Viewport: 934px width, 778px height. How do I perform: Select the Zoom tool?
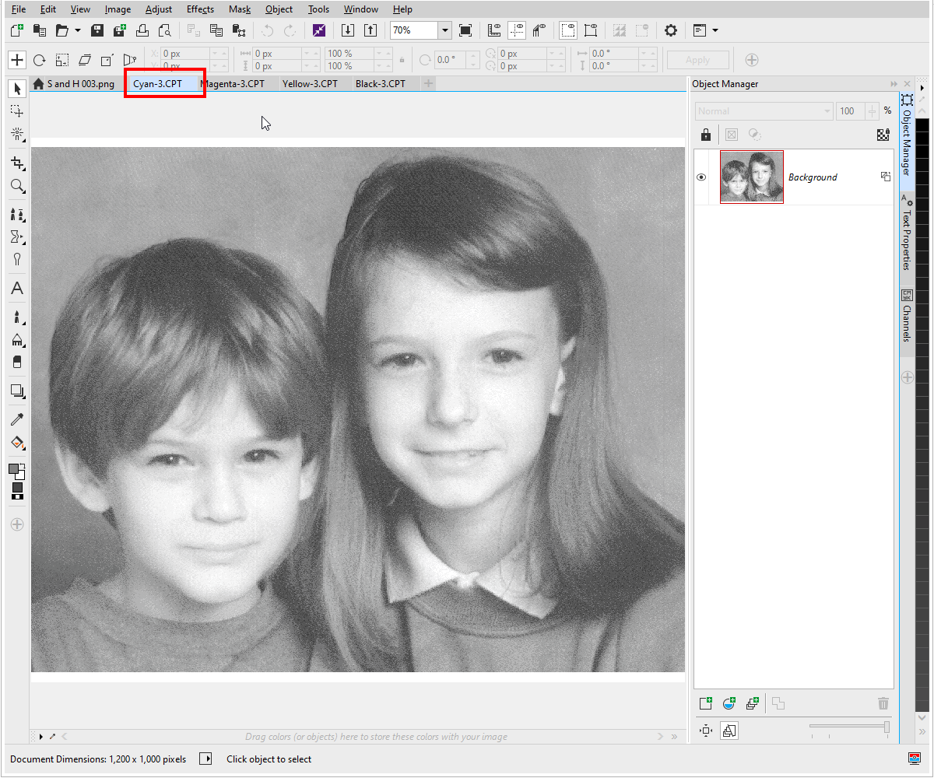[17, 186]
